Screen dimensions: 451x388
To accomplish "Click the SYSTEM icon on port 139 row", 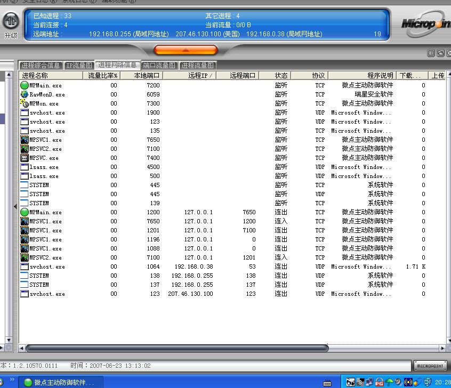I will tap(25, 203).
